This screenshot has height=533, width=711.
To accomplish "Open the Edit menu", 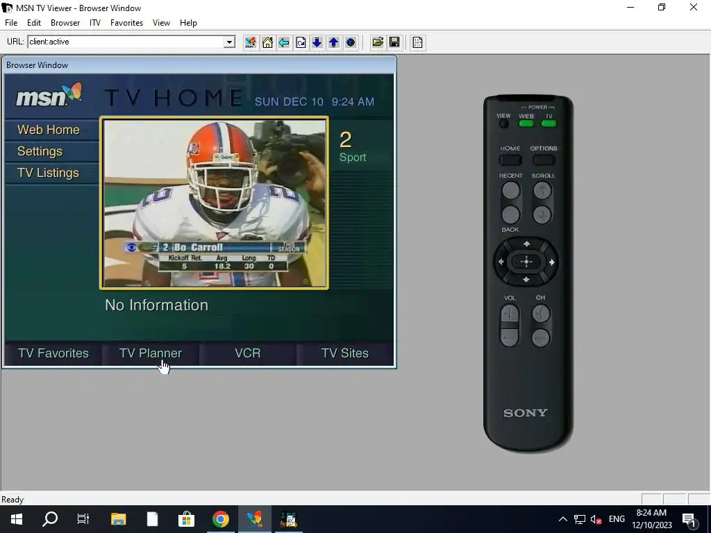I will (x=34, y=23).
